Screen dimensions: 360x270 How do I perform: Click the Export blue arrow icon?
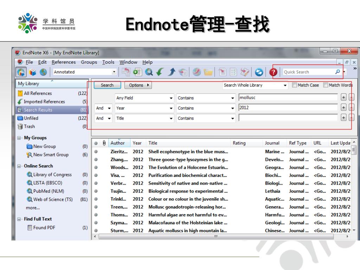[172, 72]
